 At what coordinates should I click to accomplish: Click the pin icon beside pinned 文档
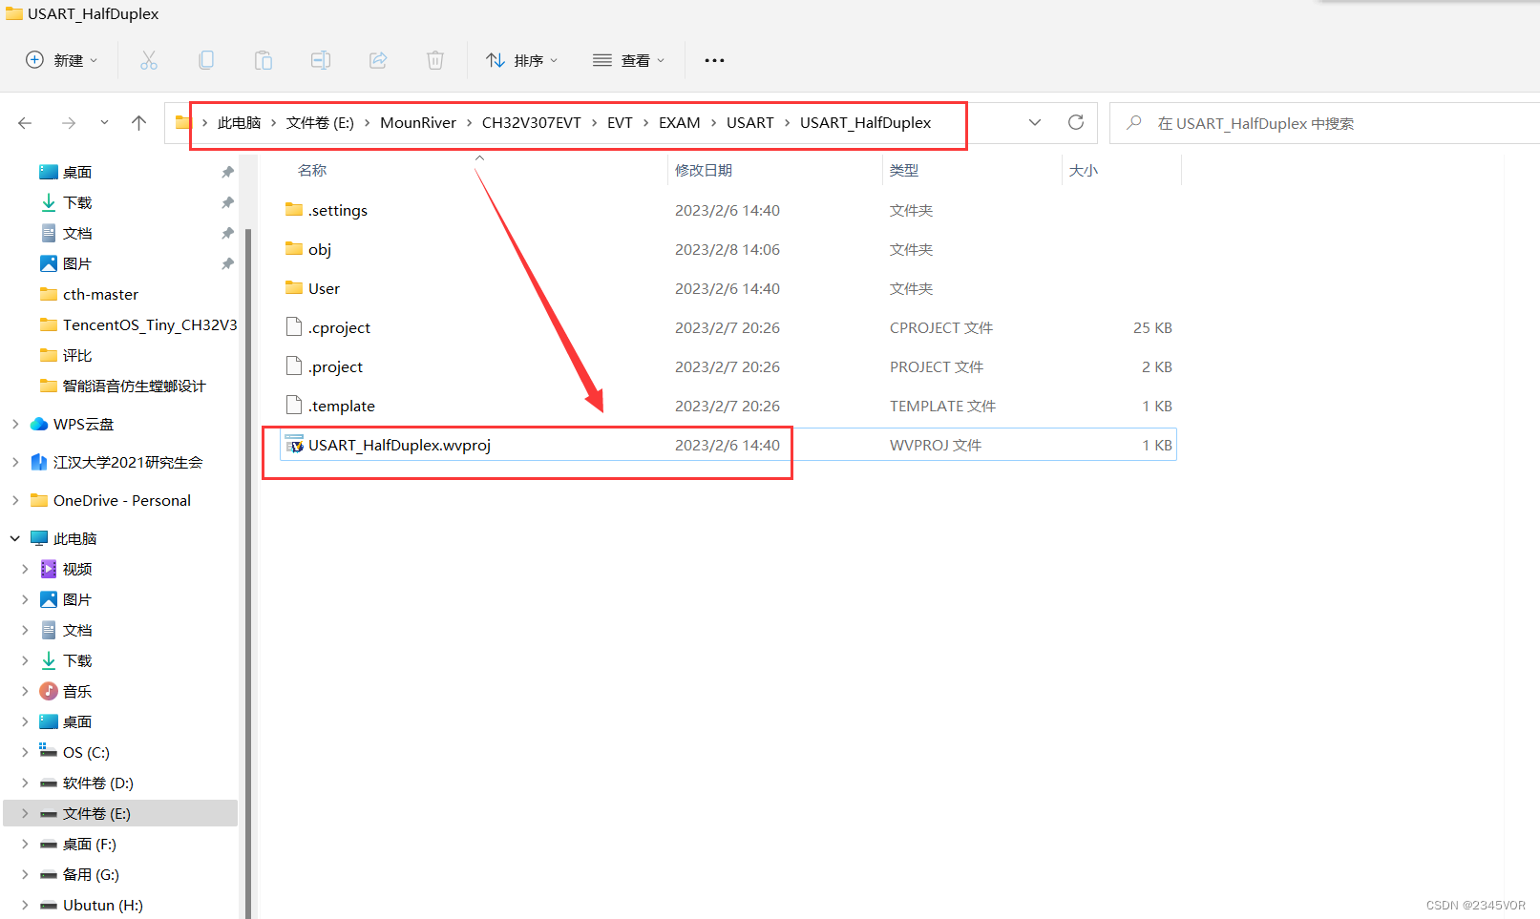point(227,233)
